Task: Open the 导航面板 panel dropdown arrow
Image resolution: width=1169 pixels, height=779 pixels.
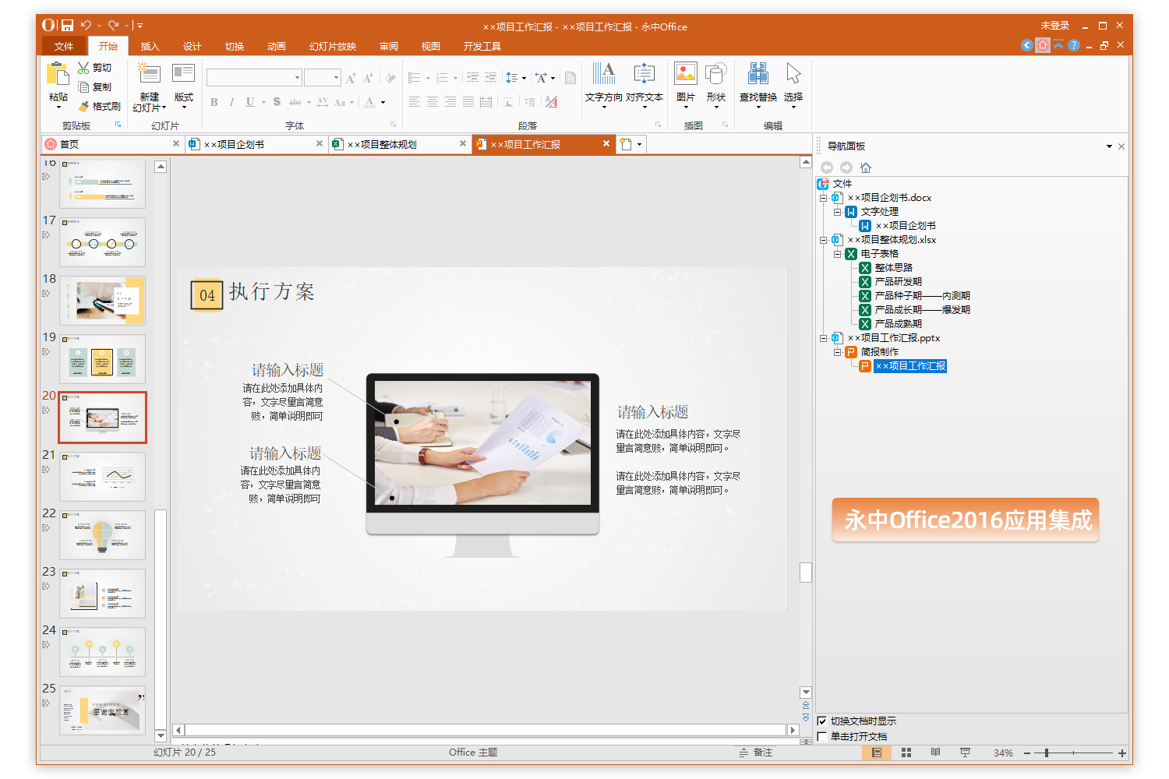Action: click(x=1109, y=146)
